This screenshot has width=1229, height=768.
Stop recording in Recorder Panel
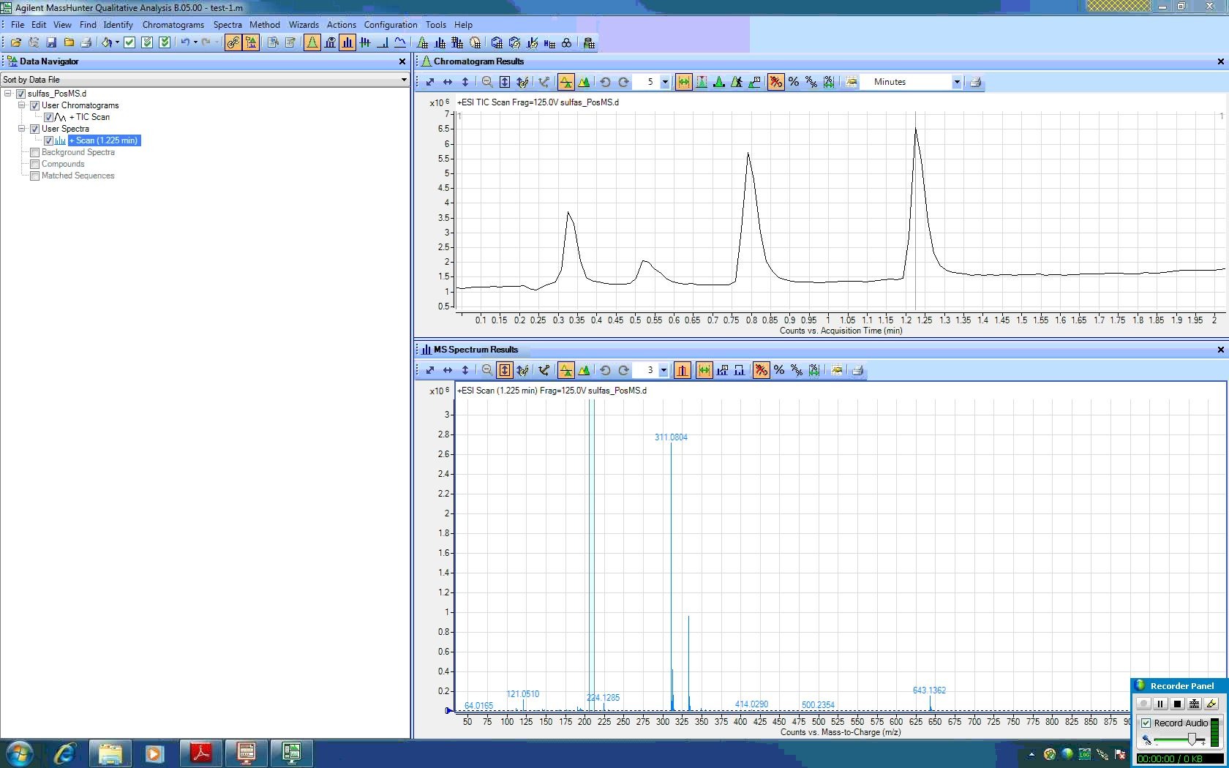tap(1177, 704)
